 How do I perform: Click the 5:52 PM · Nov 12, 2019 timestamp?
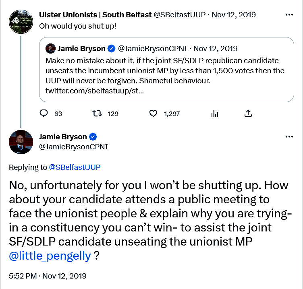point(48,276)
